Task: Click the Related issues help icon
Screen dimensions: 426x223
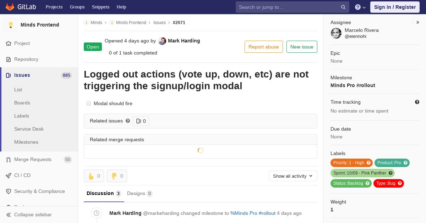Action: pyautogui.click(x=128, y=121)
